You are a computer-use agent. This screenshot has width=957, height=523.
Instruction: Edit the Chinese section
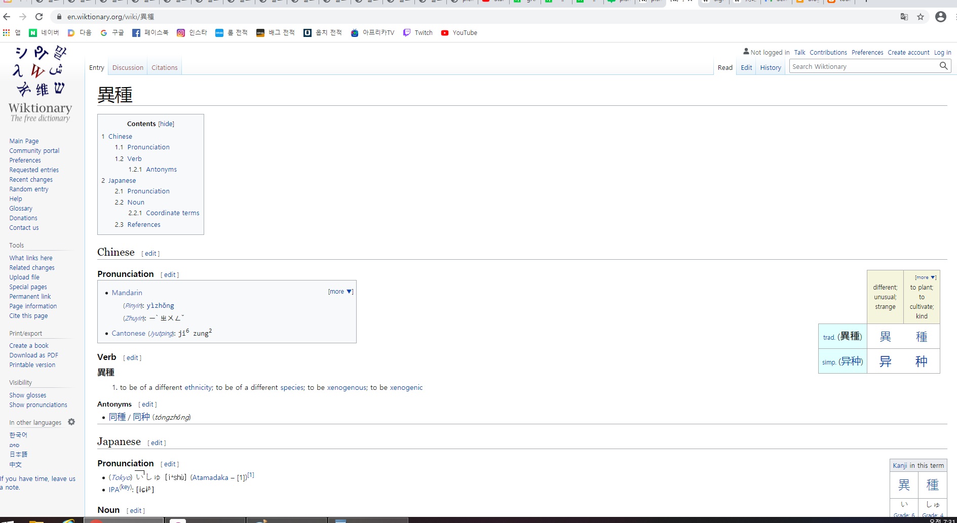[x=150, y=254]
